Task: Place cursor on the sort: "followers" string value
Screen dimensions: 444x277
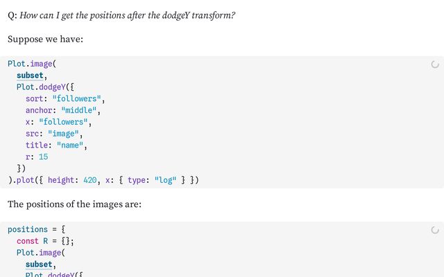Action: (76, 98)
